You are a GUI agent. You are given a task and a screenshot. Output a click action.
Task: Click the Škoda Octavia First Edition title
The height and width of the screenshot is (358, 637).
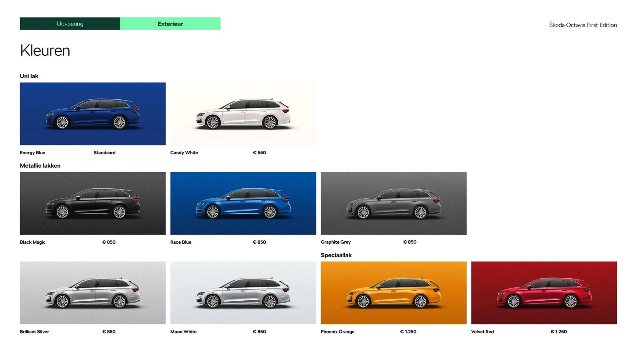coord(583,25)
